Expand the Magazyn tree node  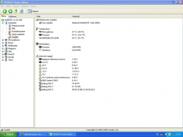click(x=3, y=49)
